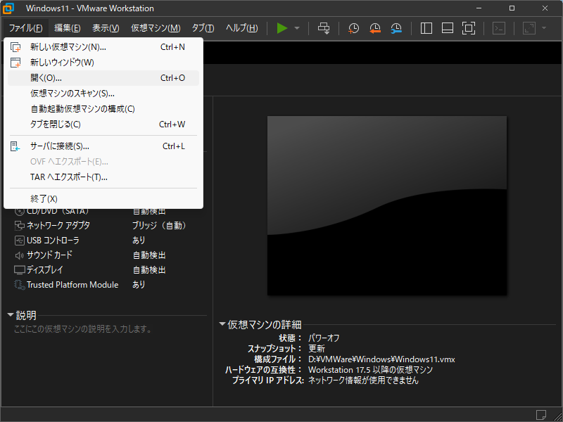The height and width of the screenshot is (422, 563).
Task: Click the message log icon in status bar
Action: [541, 415]
